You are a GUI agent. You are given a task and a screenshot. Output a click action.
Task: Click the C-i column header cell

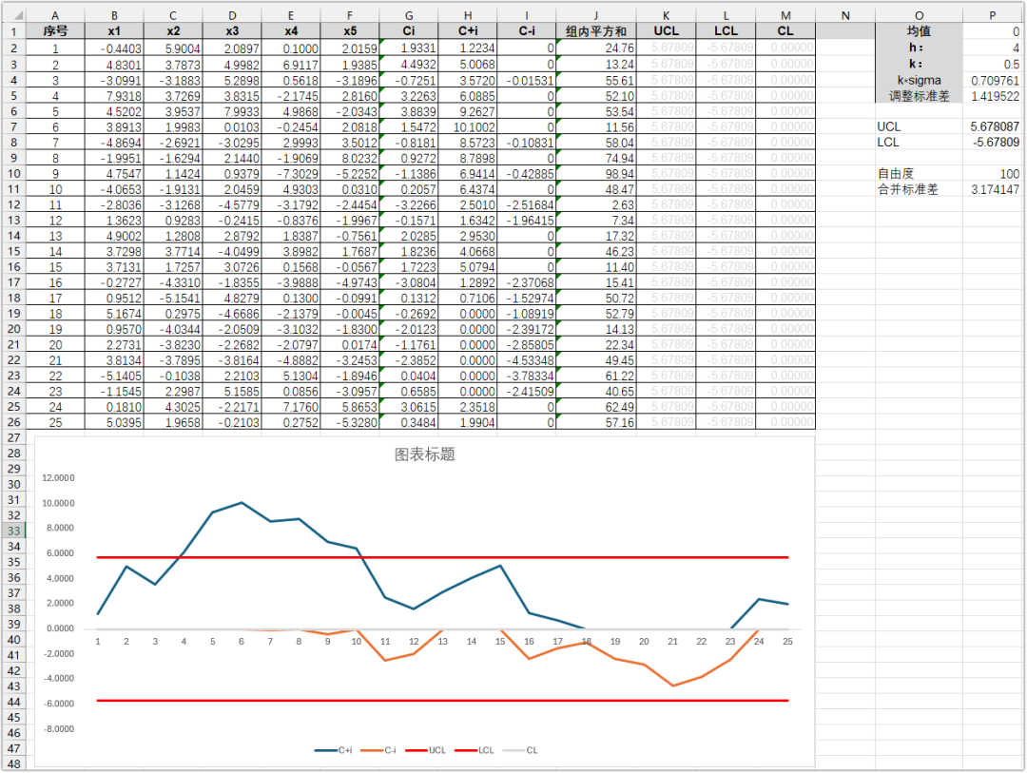click(x=527, y=30)
